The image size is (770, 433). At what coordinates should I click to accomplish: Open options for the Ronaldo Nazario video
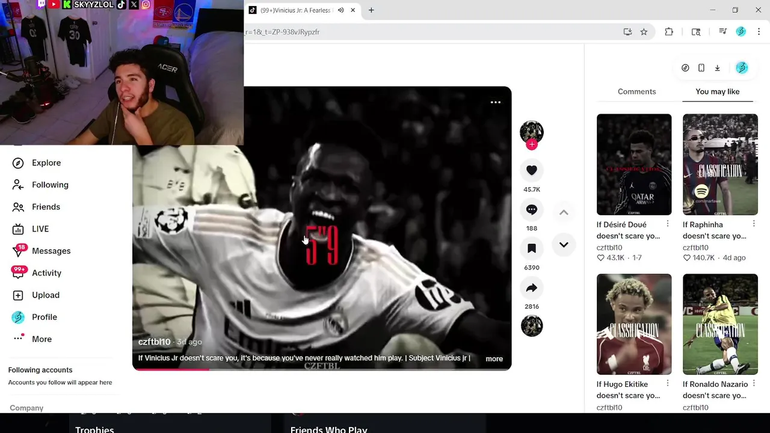754,383
